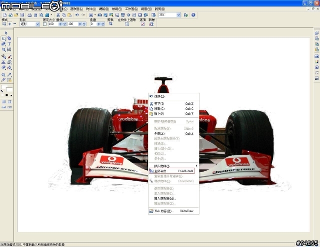Screen dimensions: 320x247
Task: Switch selection mode to add (plus)
Action: tap(9, 24)
